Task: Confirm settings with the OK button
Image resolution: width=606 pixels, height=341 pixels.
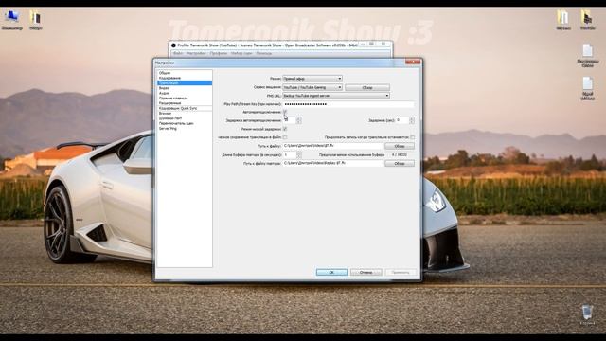Action: pyautogui.click(x=331, y=272)
